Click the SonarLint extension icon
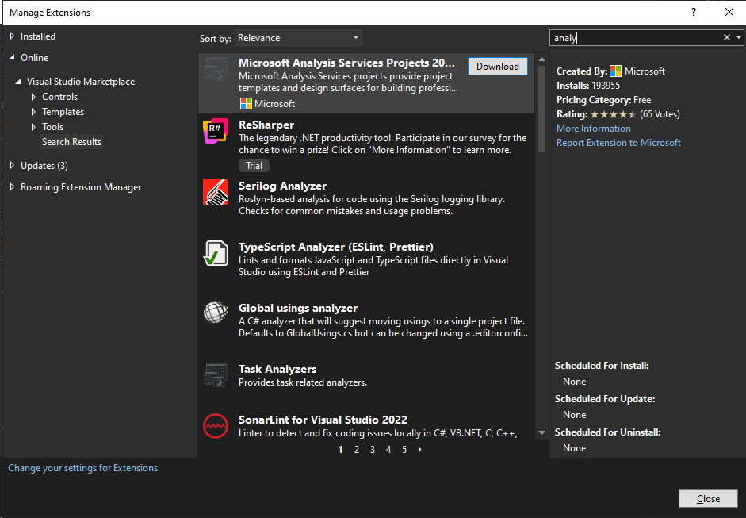This screenshot has width=746, height=518. pyautogui.click(x=216, y=426)
